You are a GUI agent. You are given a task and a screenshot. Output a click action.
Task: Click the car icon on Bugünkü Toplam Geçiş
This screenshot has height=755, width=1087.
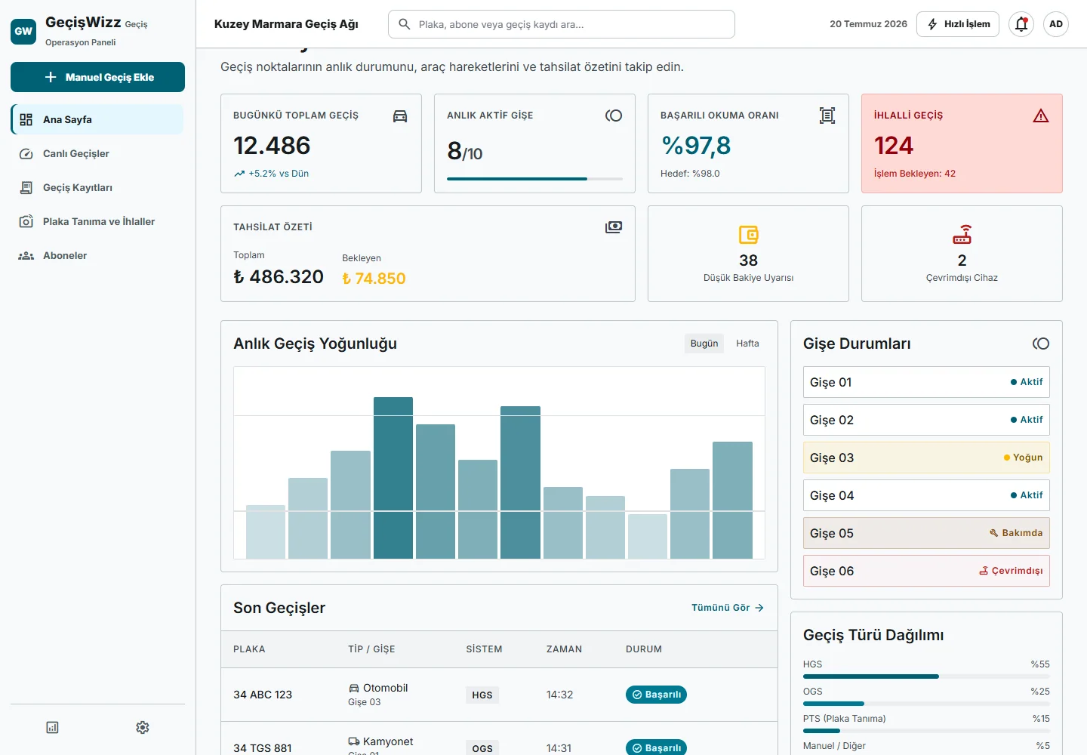pyautogui.click(x=400, y=116)
